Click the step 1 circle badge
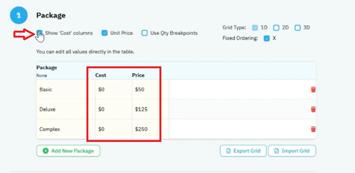The height and width of the screenshot is (173, 355). (x=18, y=15)
